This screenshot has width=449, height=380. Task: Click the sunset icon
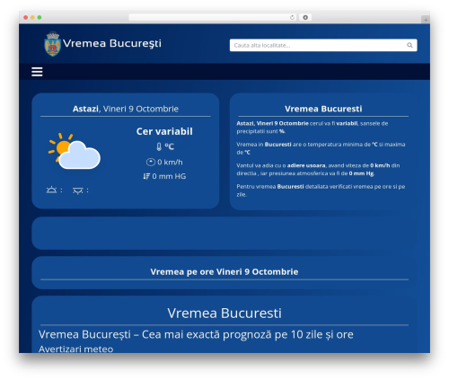coord(78,190)
